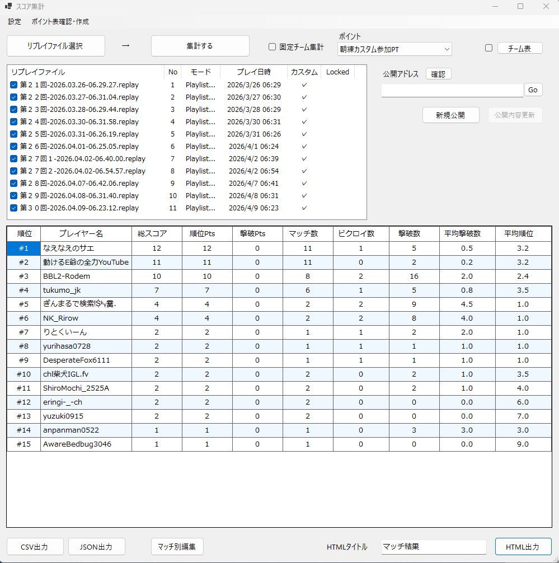The height and width of the screenshot is (563, 559).
Task: Uncheck the 第27回2 replay file checkbox
Action: [13, 171]
